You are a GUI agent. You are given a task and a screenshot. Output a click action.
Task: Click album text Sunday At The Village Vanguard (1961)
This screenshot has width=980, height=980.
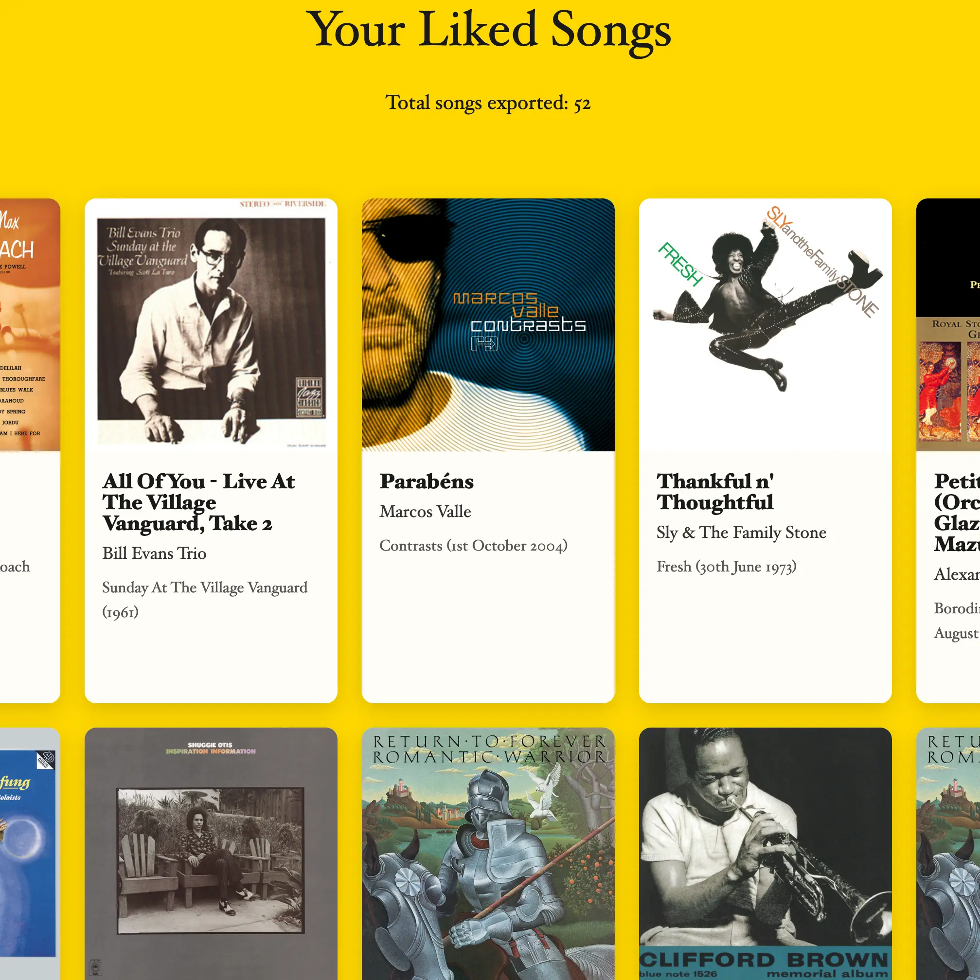click(x=204, y=600)
